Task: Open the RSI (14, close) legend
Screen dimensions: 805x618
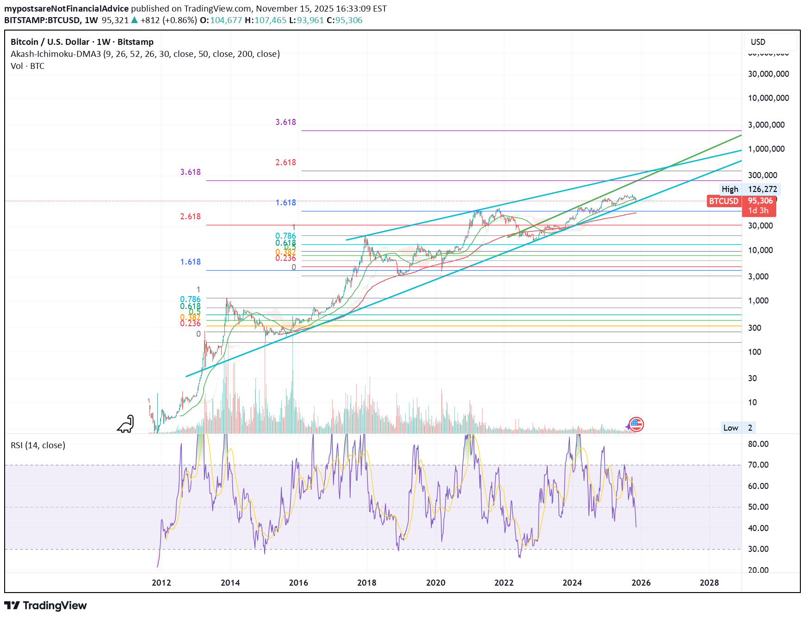Action: coord(38,445)
